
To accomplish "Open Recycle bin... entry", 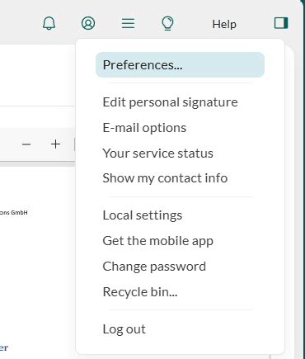I will coord(140,292).
